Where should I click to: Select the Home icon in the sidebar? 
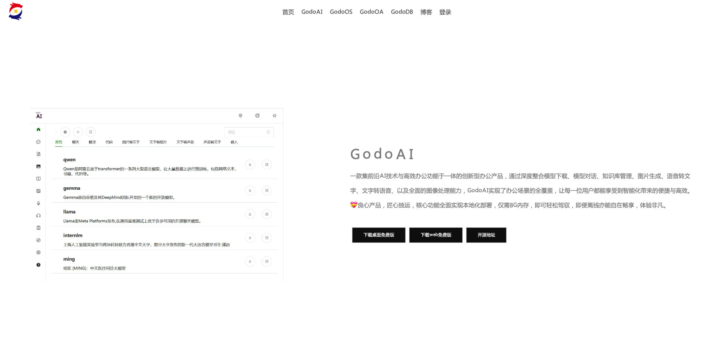point(38,129)
